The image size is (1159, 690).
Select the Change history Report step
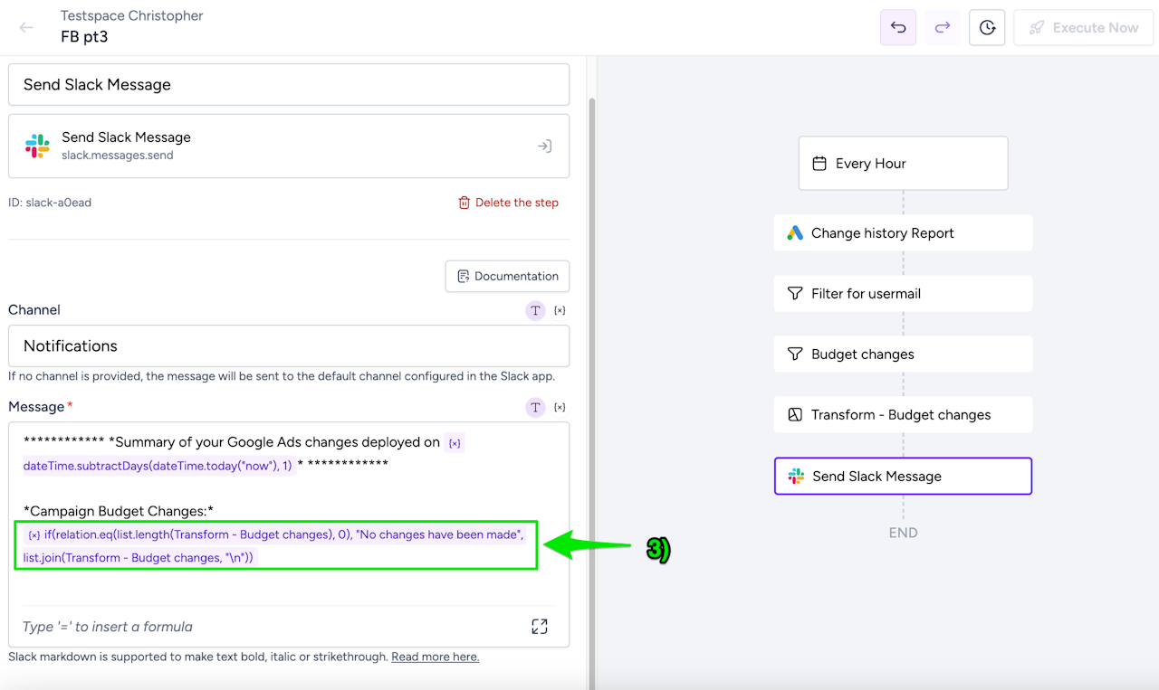pos(903,233)
